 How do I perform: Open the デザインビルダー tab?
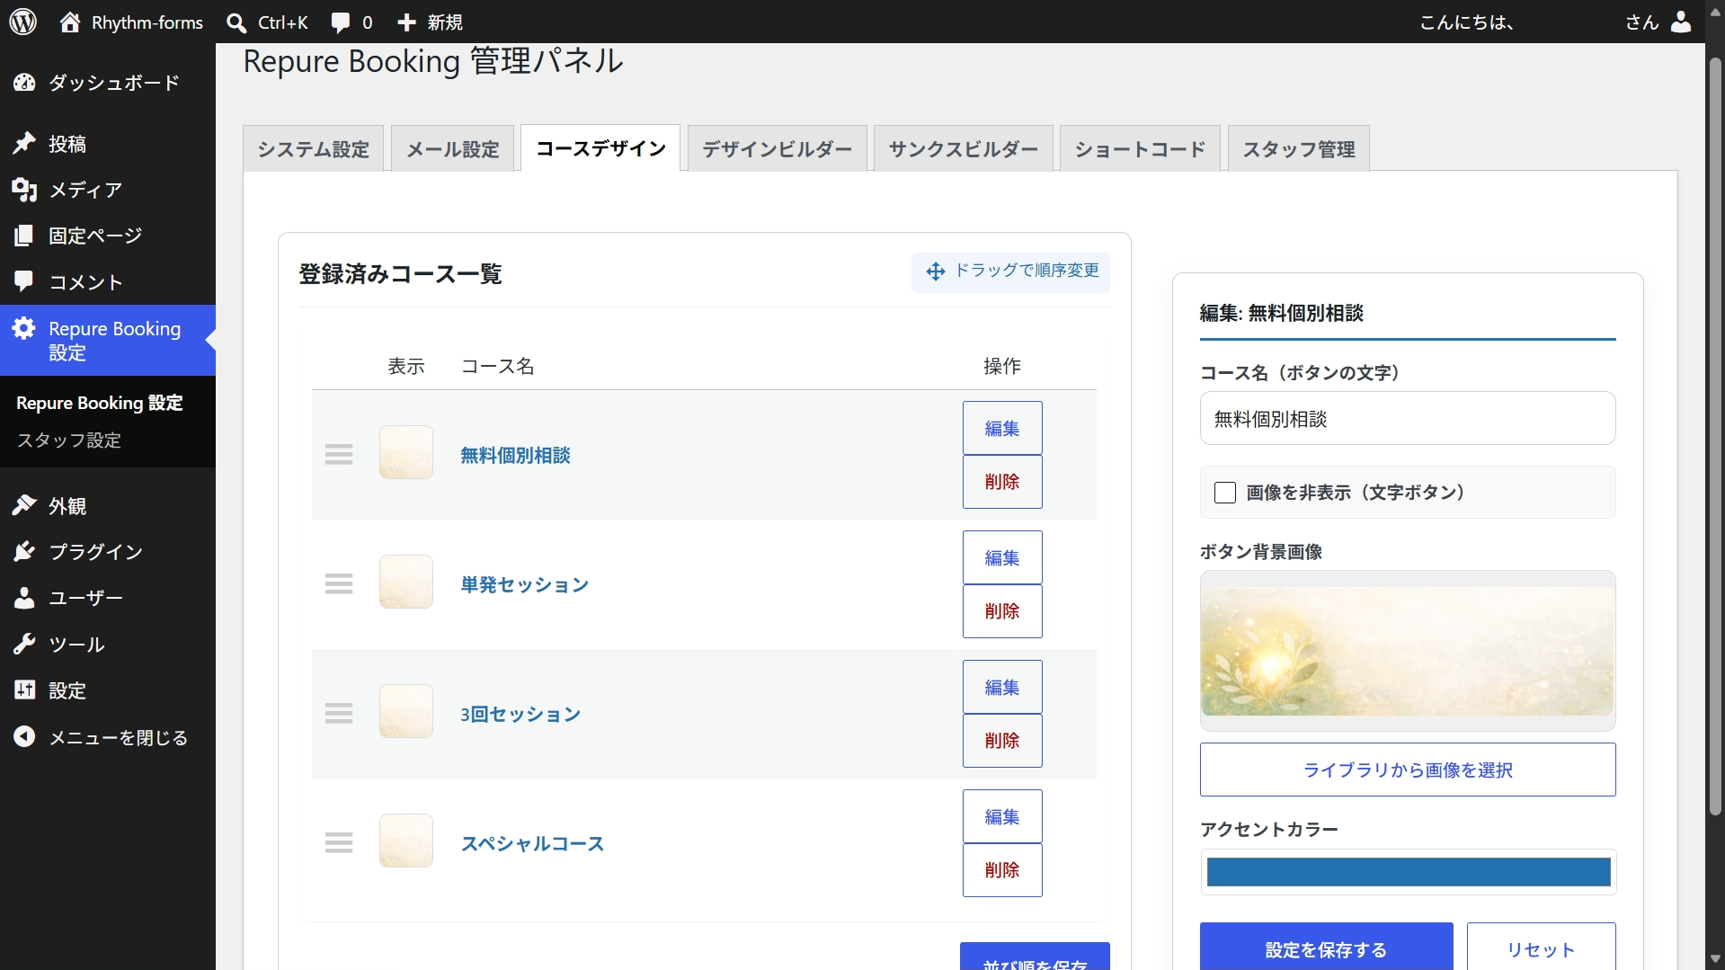click(777, 148)
